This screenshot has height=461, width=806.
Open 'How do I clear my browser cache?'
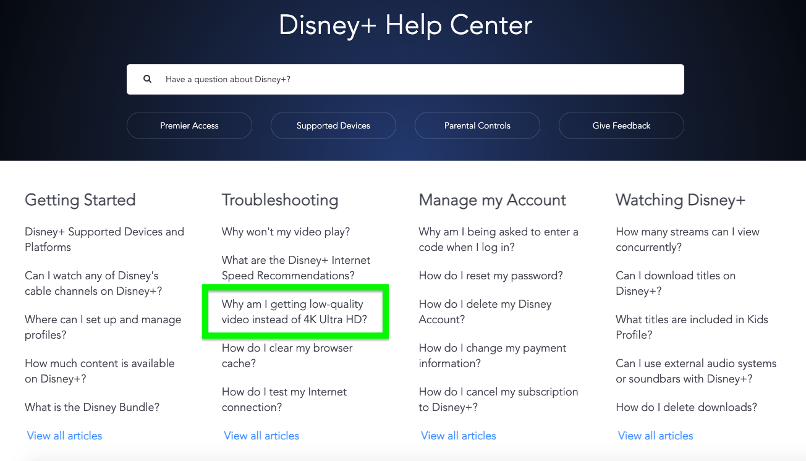(287, 355)
